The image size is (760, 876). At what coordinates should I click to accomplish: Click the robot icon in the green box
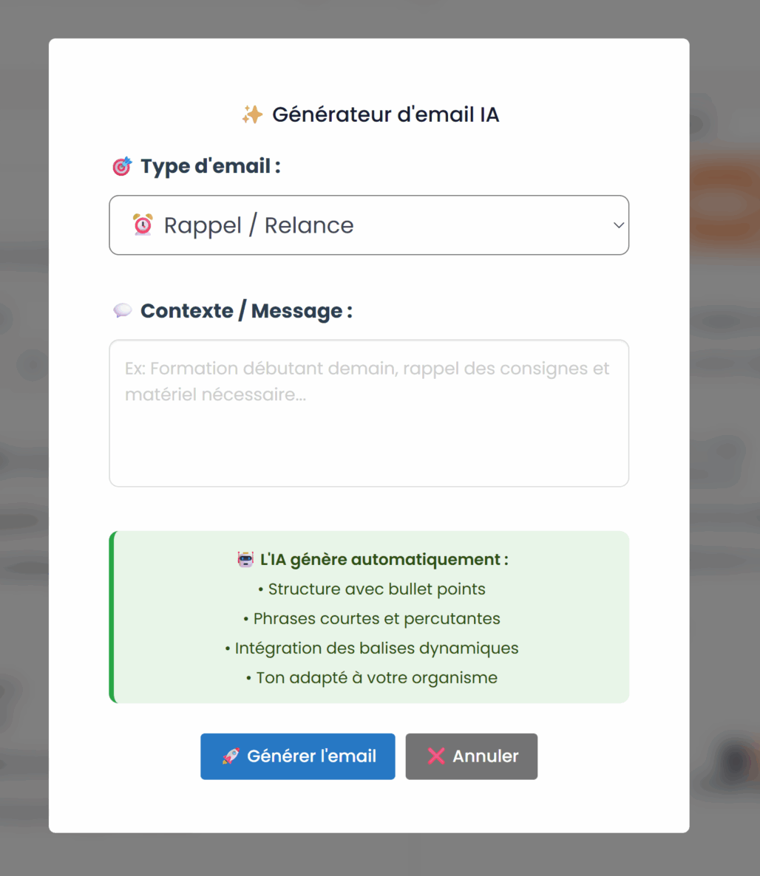coord(245,559)
